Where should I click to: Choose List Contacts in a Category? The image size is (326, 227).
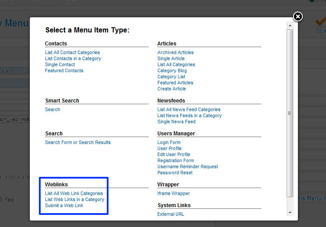[73, 58]
